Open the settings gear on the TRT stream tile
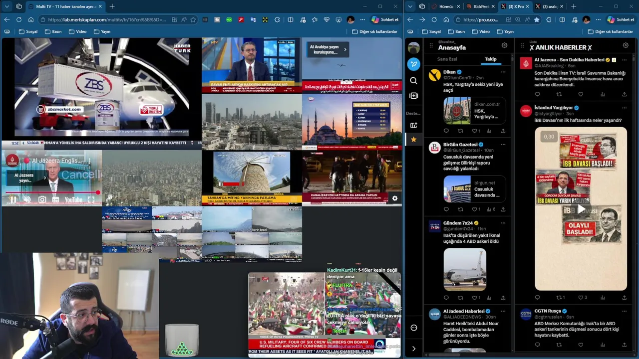Image resolution: width=639 pixels, height=359 pixels. point(394,198)
